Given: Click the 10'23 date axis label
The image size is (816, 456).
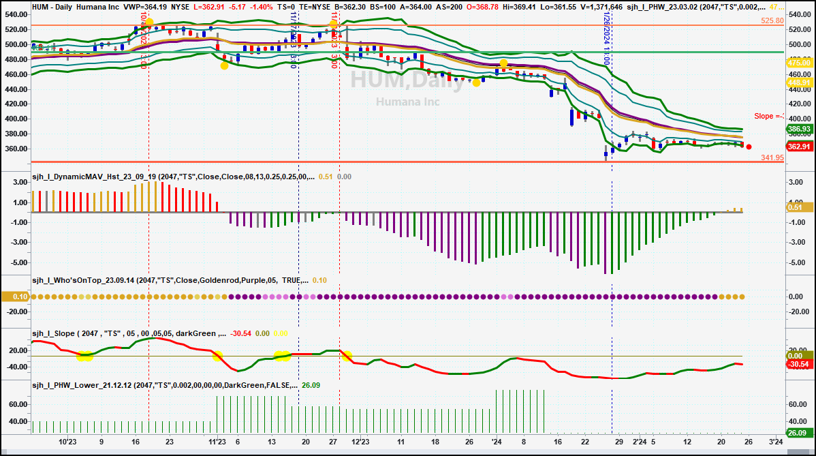Looking at the screenshot, I should click(x=67, y=442).
